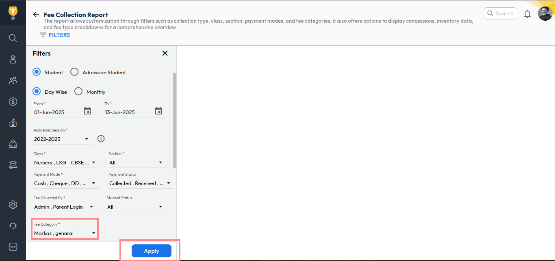The height and width of the screenshot is (261, 555).
Task: Open the Student Status dropdown
Action: coord(136,207)
